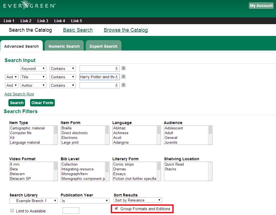Select Link 3 in the navigation bar
Image resolution: width=276 pixels, height=215 pixels.
[43, 21]
